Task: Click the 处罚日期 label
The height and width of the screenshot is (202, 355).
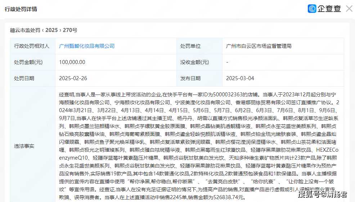Action: pos(24,78)
